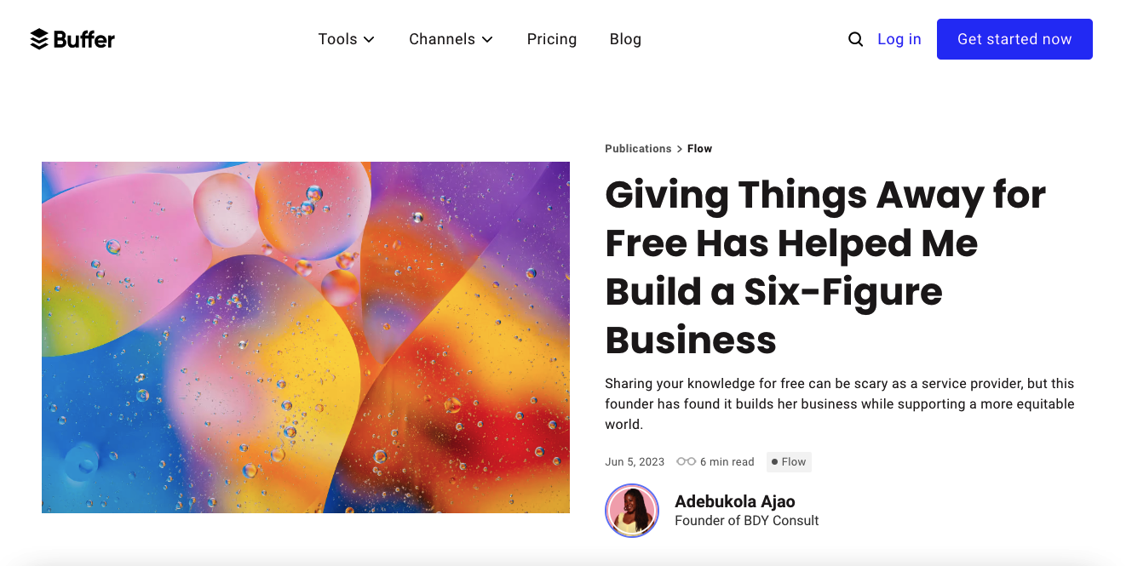Click the reading glasses icon

(x=686, y=461)
